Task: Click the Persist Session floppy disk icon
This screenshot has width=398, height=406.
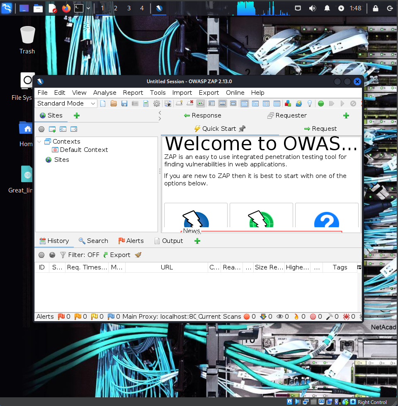Action: 124,103
